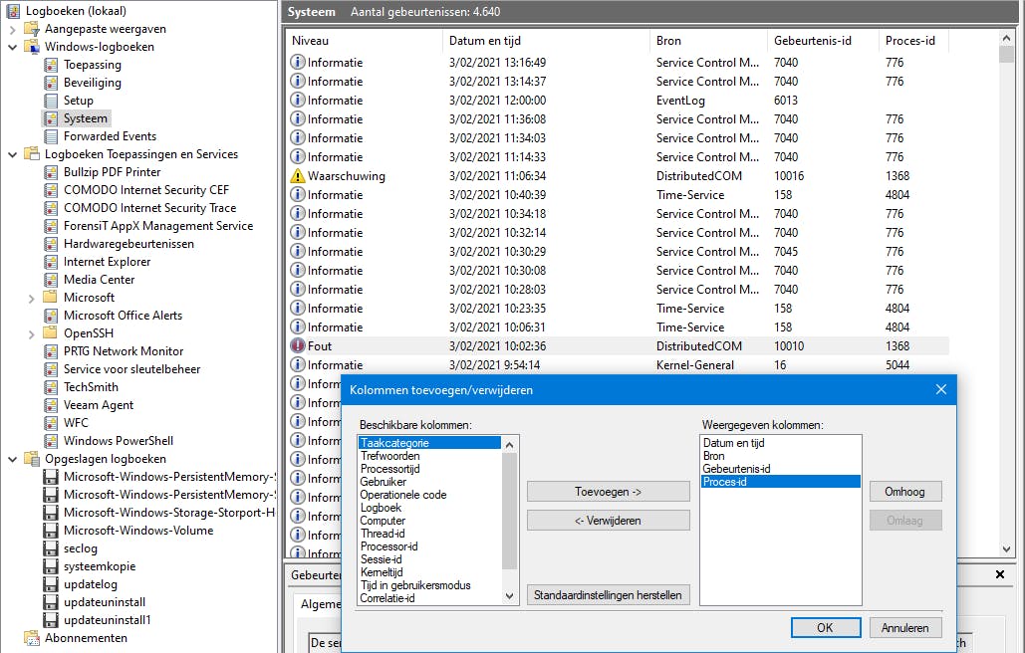
Task: Collapse the Opgeslagen logboeken node
Action: [x=12, y=459]
